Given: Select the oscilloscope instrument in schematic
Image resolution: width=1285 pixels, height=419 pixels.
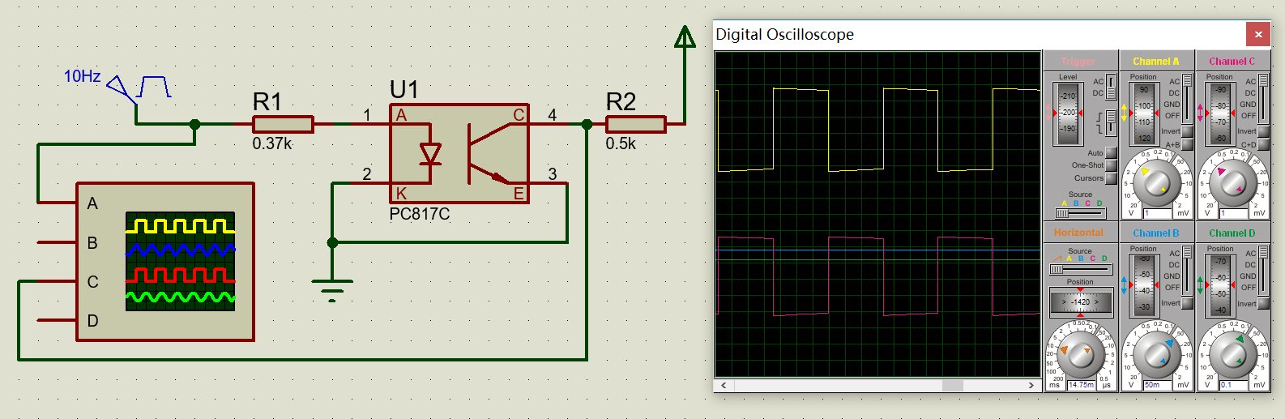Looking at the screenshot, I should pos(165,261).
